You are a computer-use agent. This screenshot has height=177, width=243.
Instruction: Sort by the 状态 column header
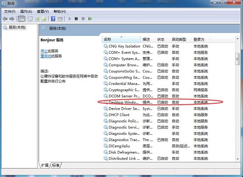[162, 39]
